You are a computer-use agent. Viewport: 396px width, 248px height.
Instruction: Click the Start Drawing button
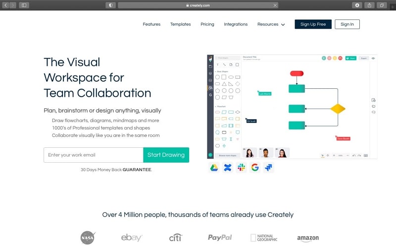[166, 155]
